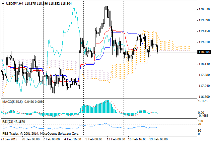Image resolution: width=211 pixels, height=142 pixels.
Task: Click the 119.860 price axis value
Action: tap(203, 20)
